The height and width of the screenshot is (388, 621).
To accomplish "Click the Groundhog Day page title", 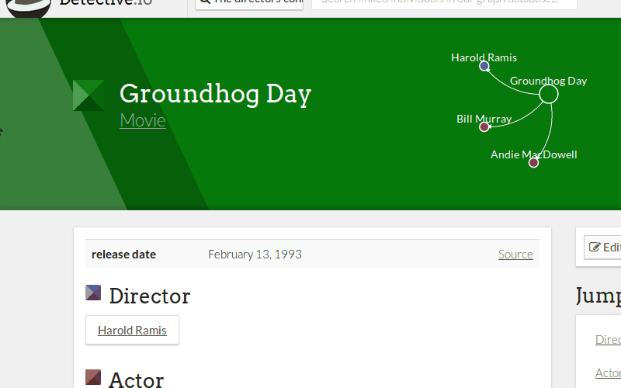I will pos(216,94).
